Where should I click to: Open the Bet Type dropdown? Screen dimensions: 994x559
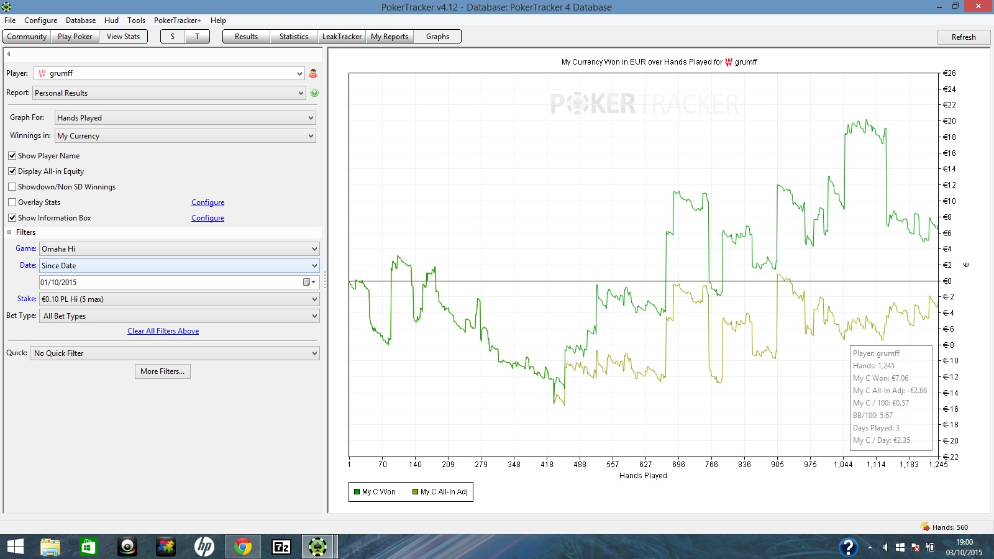click(180, 316)
